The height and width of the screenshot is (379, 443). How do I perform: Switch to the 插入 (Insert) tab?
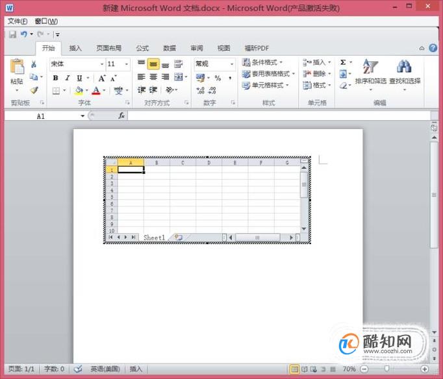pyautogui.click(x=75, y=48)
